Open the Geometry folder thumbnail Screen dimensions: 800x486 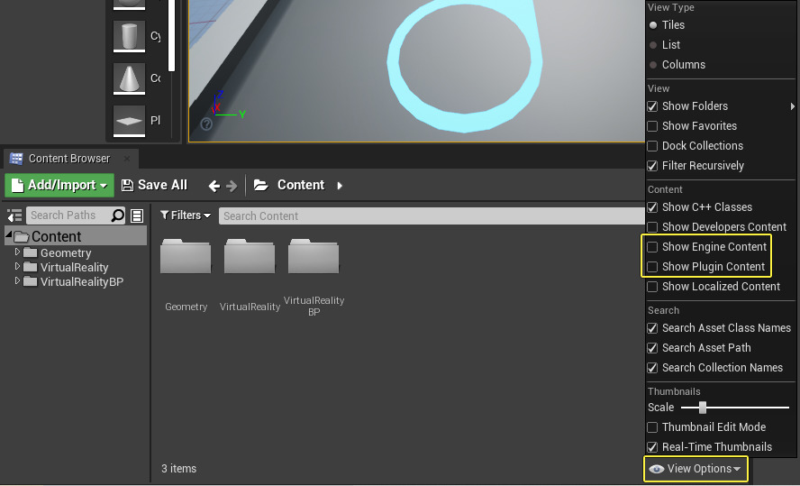(x=186, y=256)
